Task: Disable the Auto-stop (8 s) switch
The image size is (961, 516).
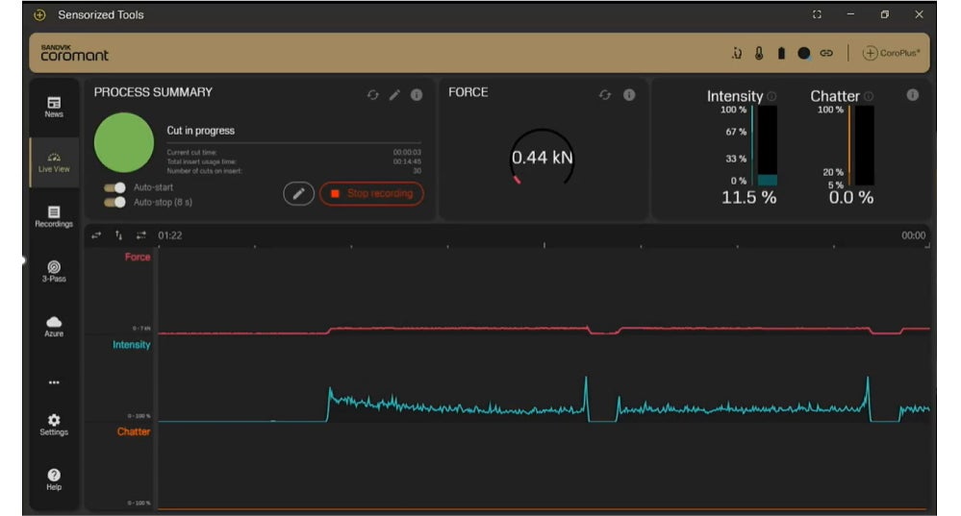Action: 114,203
